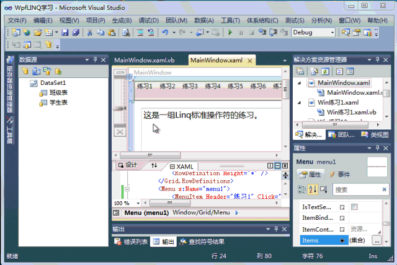Click the Save All icon

(76, 32)
